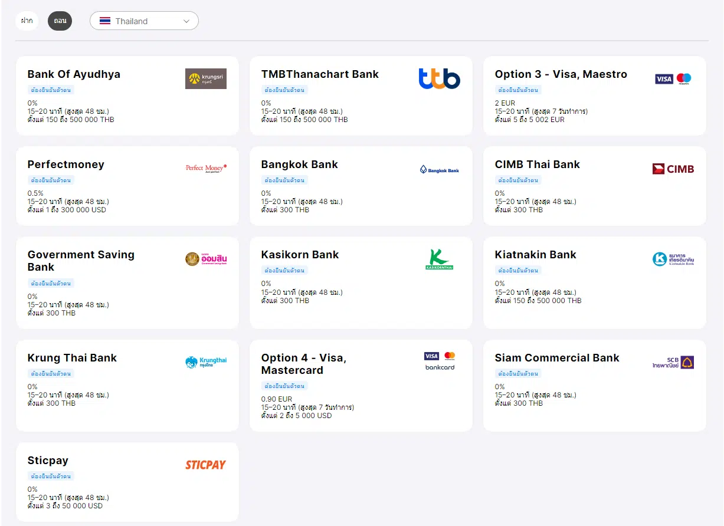The height and width of the screenshot is (526, 724).
Task: Click the SCB logo
Action: 673,362
